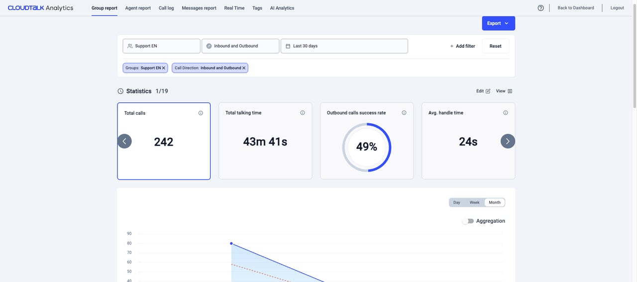
Task: Remove the Inbound and Outbound direction chip
Action: (x=244, y=68)
